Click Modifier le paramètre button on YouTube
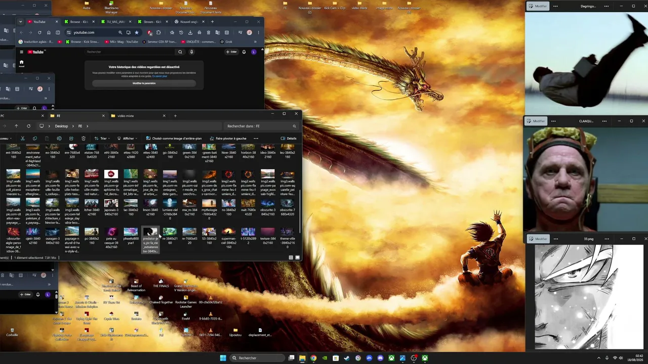The width and height of the screenshot is (648, 364). pos(144,83)
